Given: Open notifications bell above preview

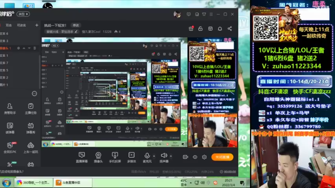Looking at the screenshot, I should tap(220, 28).
